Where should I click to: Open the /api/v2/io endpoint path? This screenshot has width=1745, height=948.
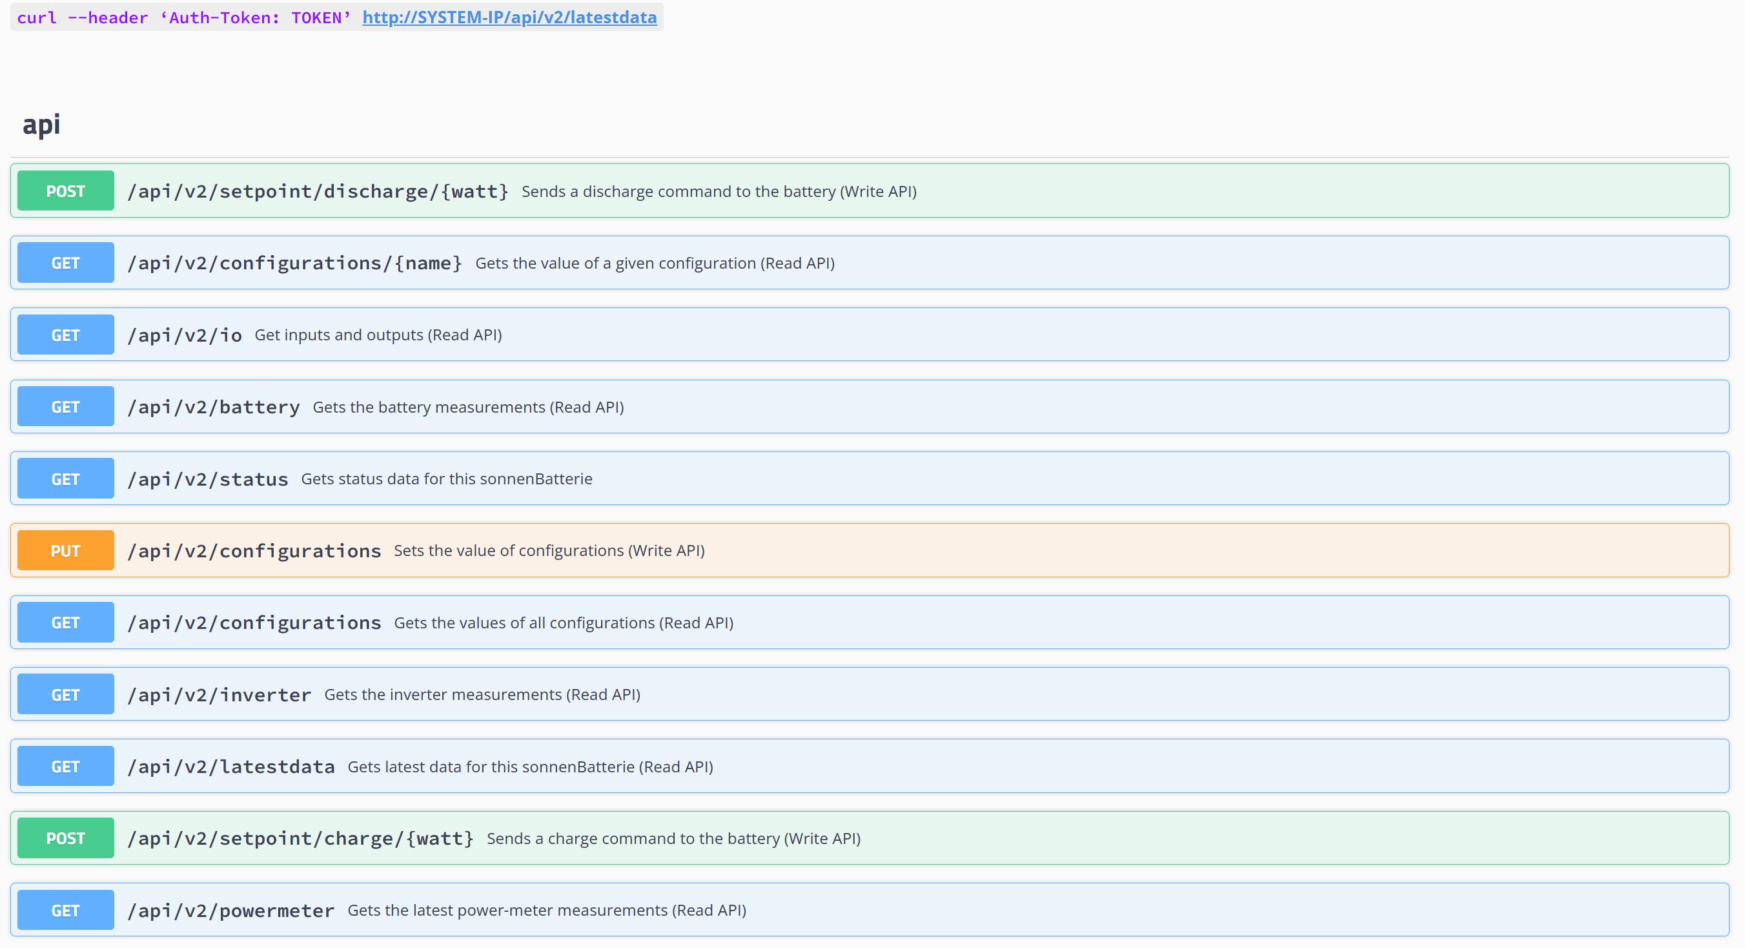point(184,335)
